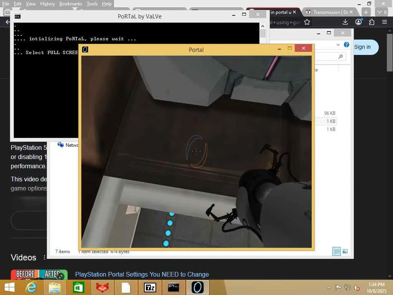Switch File Explorer to details view
The height and width of the screenshot is (295, 393).
tap(336, 251)
